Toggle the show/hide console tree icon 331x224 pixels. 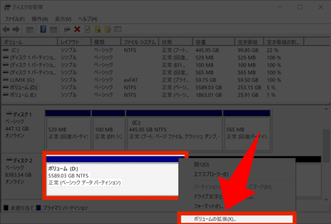30,30
